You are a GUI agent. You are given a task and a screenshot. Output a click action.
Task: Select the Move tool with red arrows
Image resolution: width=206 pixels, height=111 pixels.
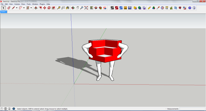point(45,8)
